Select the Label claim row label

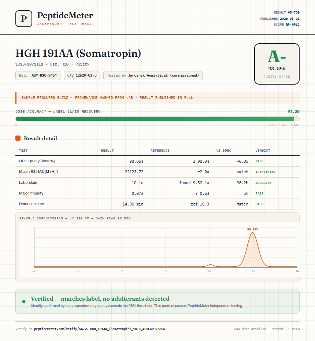click(x=29, y=183)
